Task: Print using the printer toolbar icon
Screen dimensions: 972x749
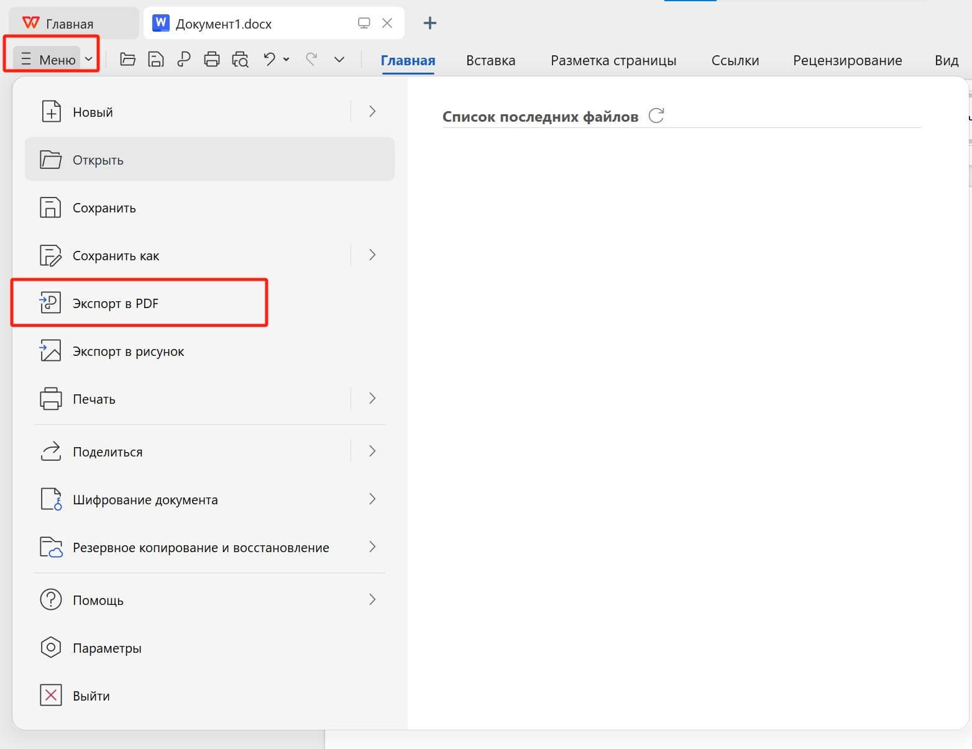Action: (211, 59)
